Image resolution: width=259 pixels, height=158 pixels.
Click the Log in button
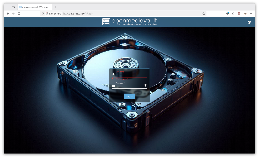129,97
